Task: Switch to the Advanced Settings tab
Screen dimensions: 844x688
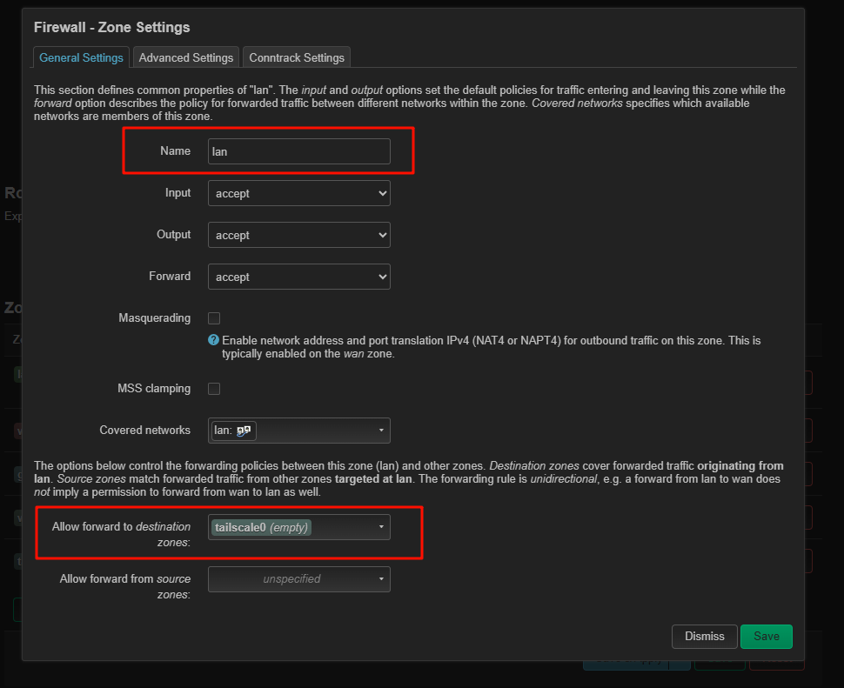Action: (x=186, y=57)
